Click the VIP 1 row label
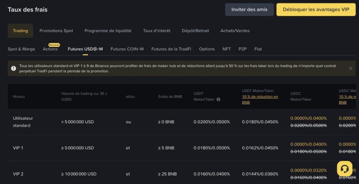 (18, 148)
